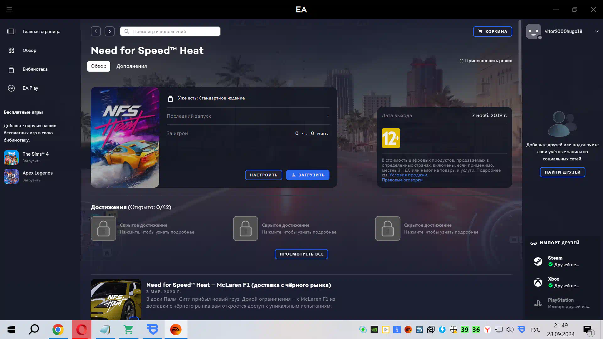Open the Корзина cart button
This screenshot has height=339, width=603.
(x=492, y=31)
